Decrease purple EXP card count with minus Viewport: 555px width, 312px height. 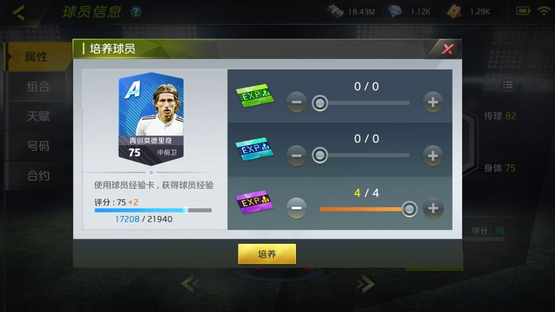297,208
